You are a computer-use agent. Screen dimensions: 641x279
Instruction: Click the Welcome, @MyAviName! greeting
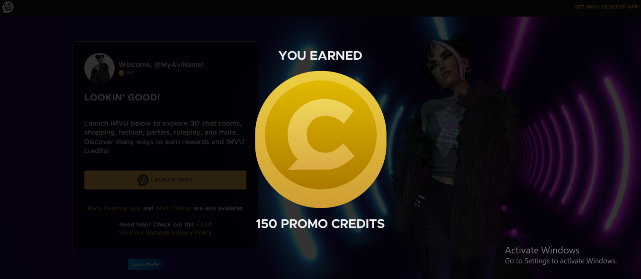coord(161,64)
